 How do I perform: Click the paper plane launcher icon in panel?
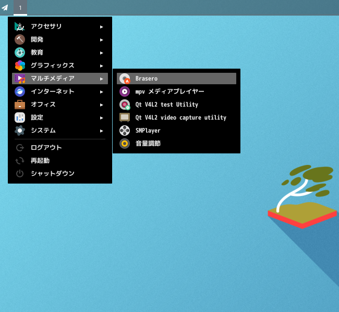5,8
